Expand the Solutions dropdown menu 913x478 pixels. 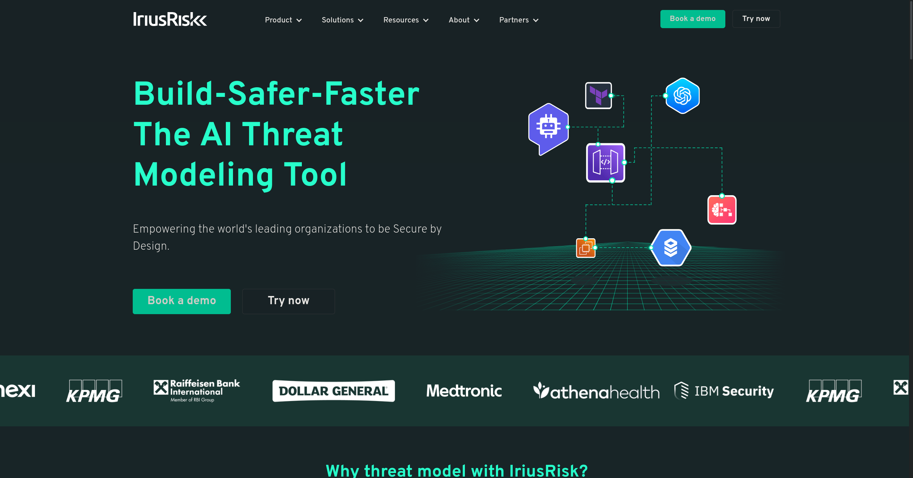(x=342, y=20)
